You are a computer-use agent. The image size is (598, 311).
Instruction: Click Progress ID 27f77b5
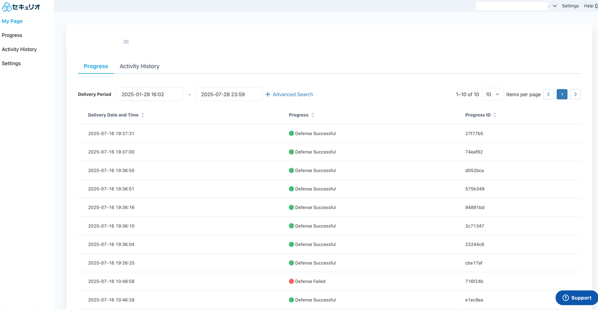click(x=474, y=133)
